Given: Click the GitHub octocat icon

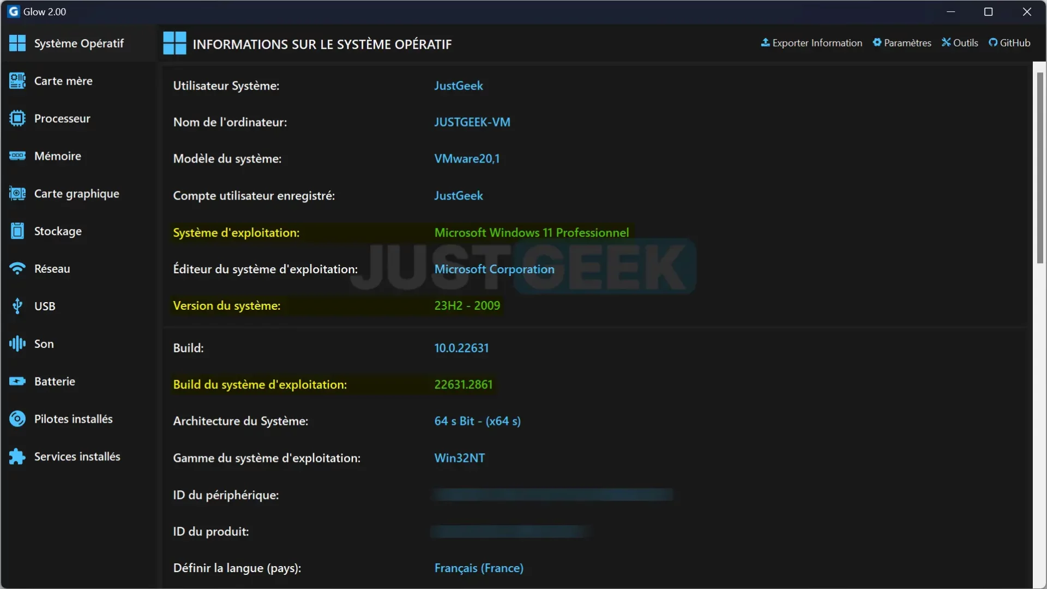Looking at the screenshot, I should (x=993, y=43).
